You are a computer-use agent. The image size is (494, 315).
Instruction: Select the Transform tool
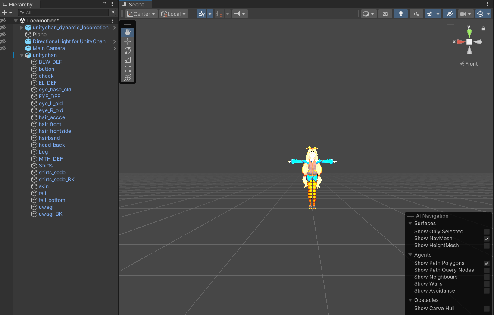click(128, 78)
